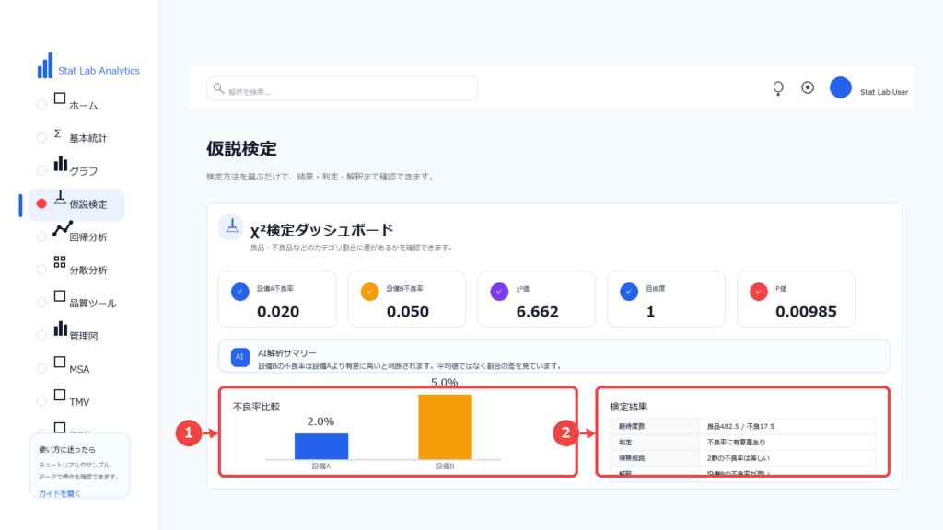Image resolution: width=943 pixels, height=530 pixels.
Task: Select the ホーム radio button
Action: (41, 105)
